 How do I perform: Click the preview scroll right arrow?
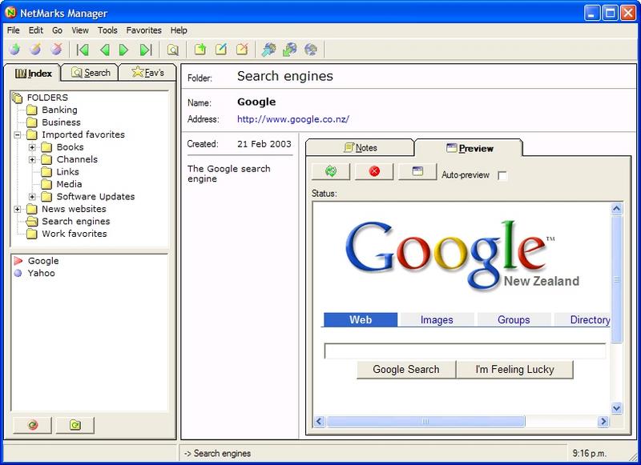(x=603, y=421)
